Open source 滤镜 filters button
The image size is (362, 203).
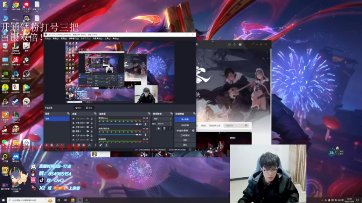point(89,108)
